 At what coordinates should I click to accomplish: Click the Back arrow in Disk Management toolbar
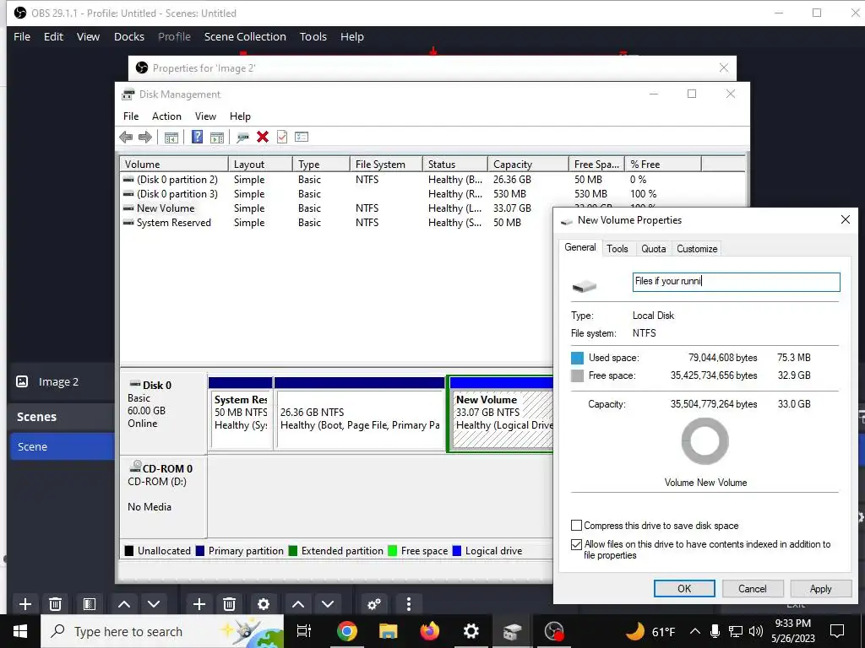click(126, 138)
